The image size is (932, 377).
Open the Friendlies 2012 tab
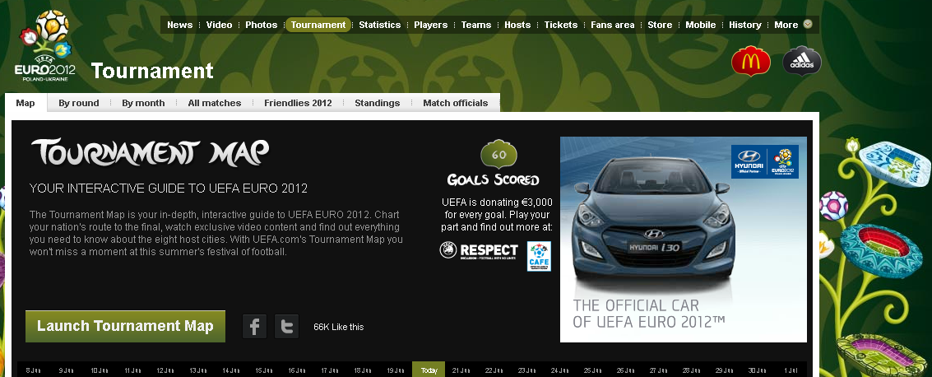[298, 103]
